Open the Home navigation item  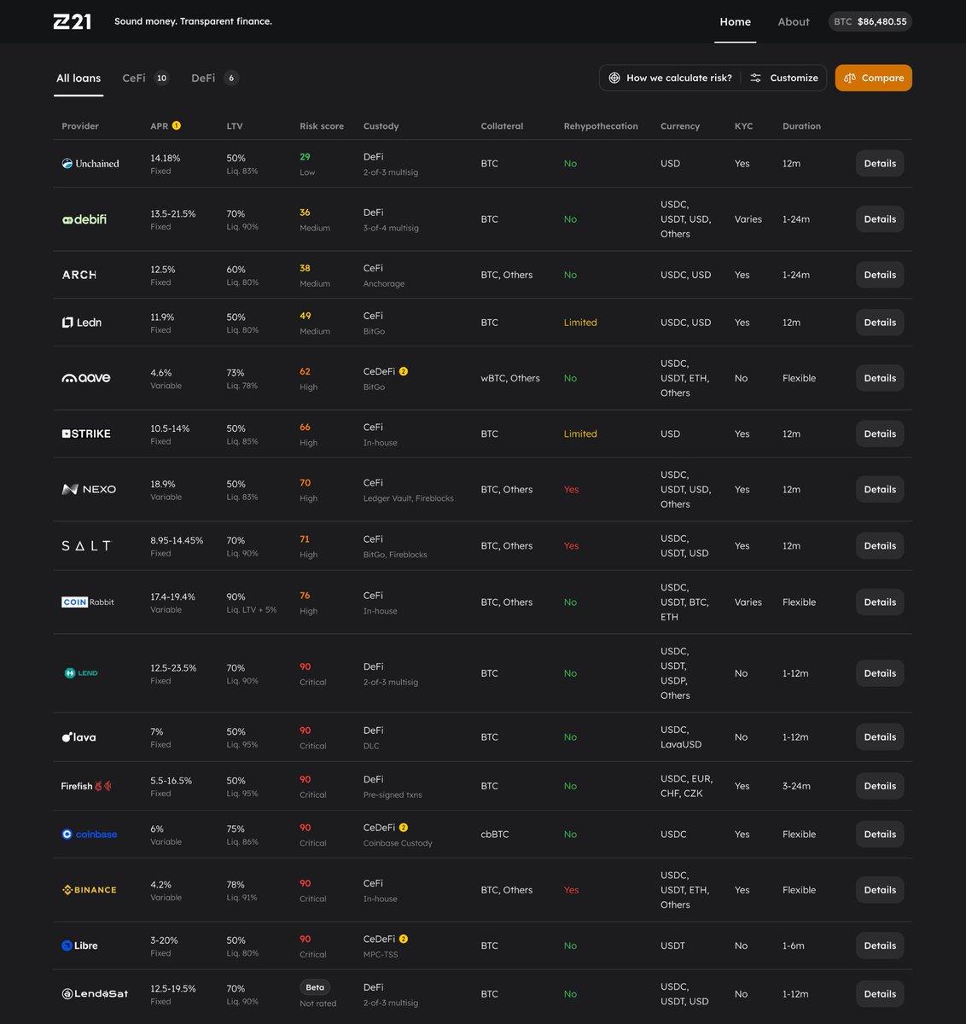click(736, 21)
